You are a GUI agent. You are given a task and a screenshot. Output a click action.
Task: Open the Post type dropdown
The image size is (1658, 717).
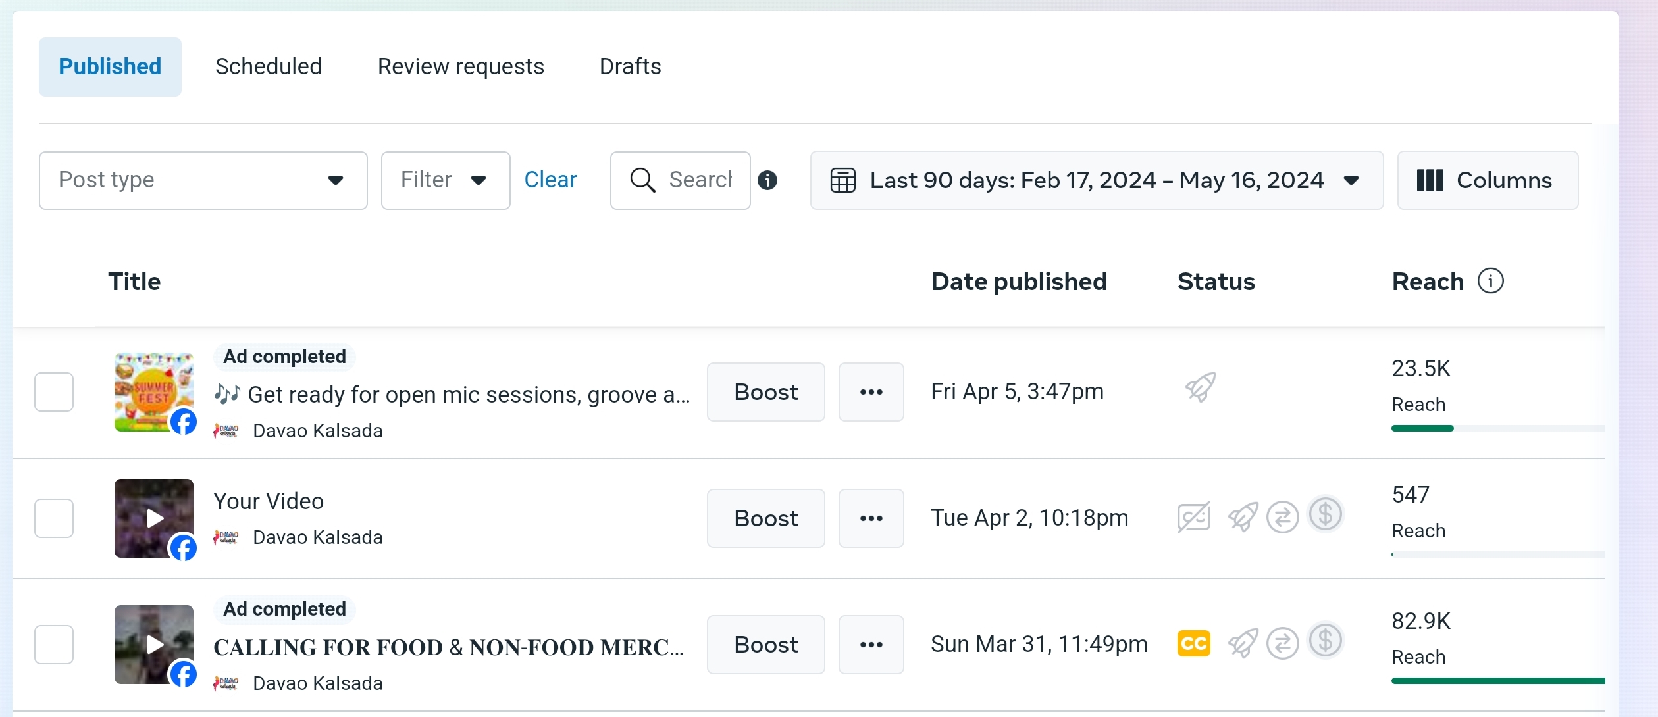[x=203, y=180]
